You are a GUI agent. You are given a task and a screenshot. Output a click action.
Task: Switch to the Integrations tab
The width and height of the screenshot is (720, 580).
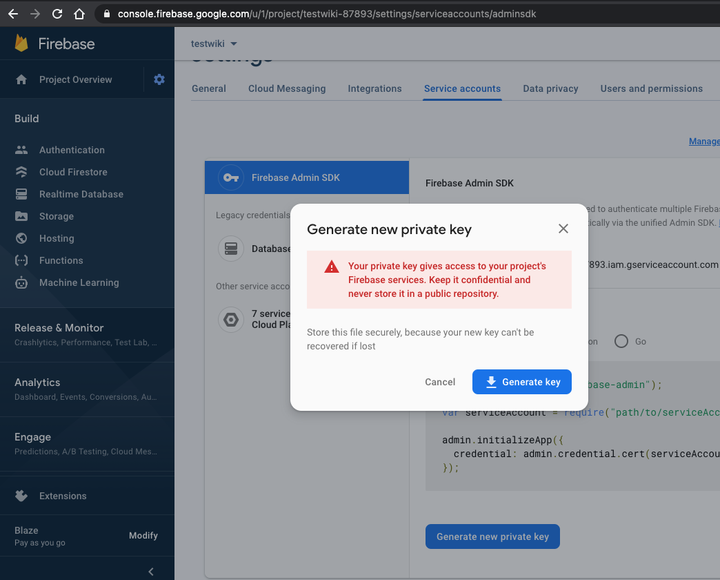[x=374, y=88]
